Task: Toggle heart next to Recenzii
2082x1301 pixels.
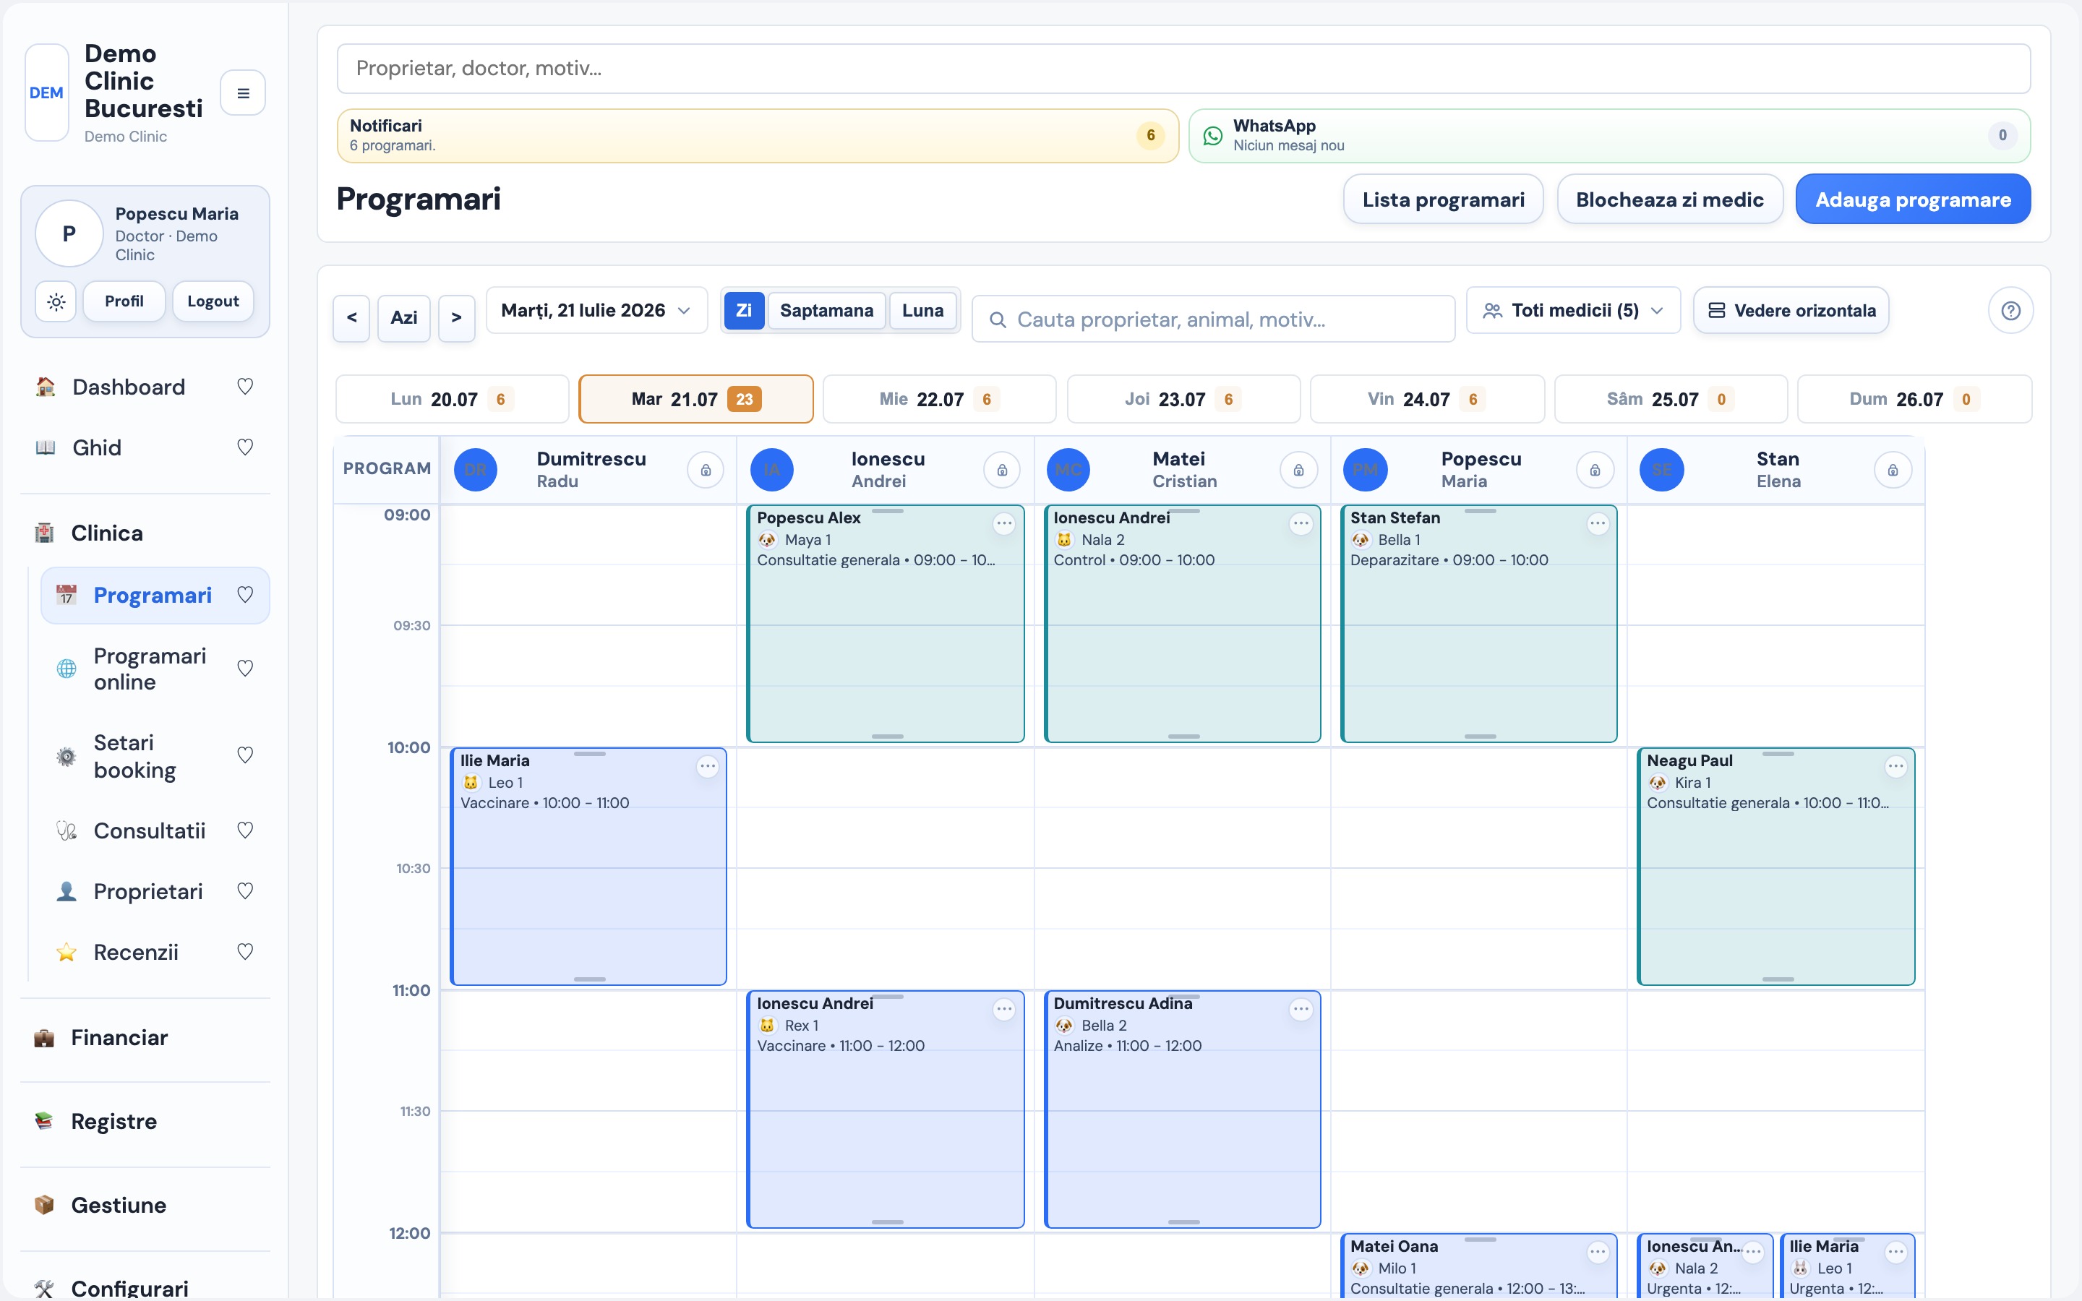Action: pos(245,952)
